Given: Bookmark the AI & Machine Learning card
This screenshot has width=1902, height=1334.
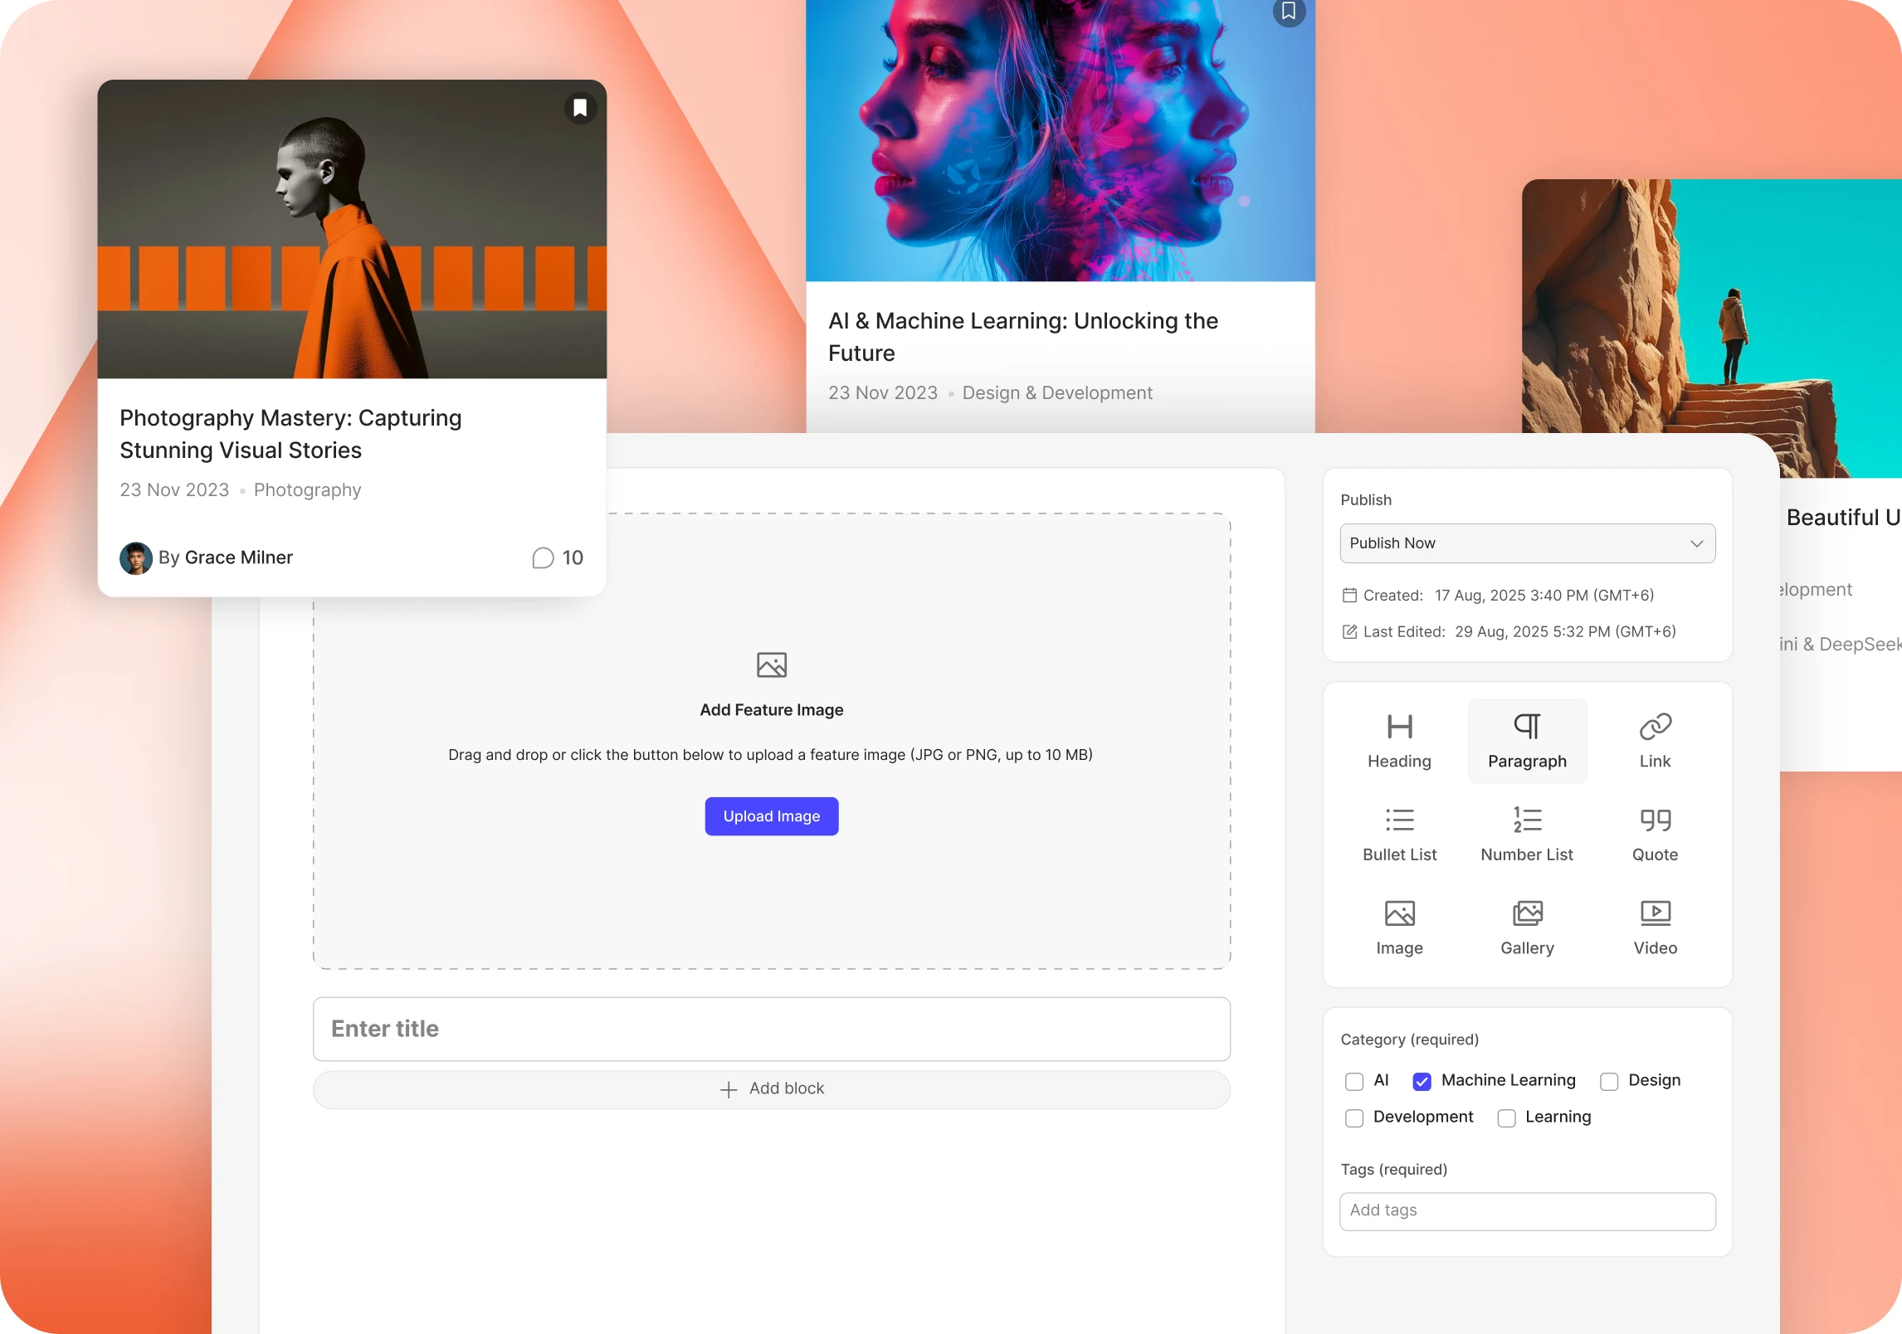Looking at the screenshot, I should 1288,12.
